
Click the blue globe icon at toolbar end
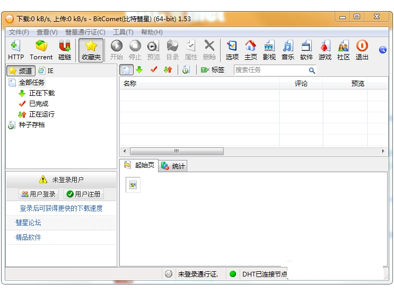tap(383, 50)
